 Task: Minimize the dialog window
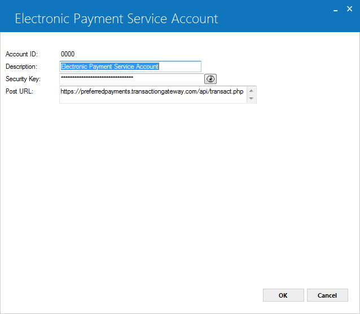335,10
